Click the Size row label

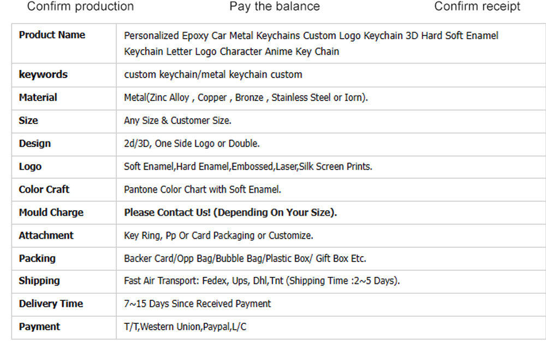point(28,121)
